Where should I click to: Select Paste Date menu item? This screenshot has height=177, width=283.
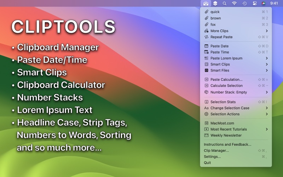(x=236, y=46)
